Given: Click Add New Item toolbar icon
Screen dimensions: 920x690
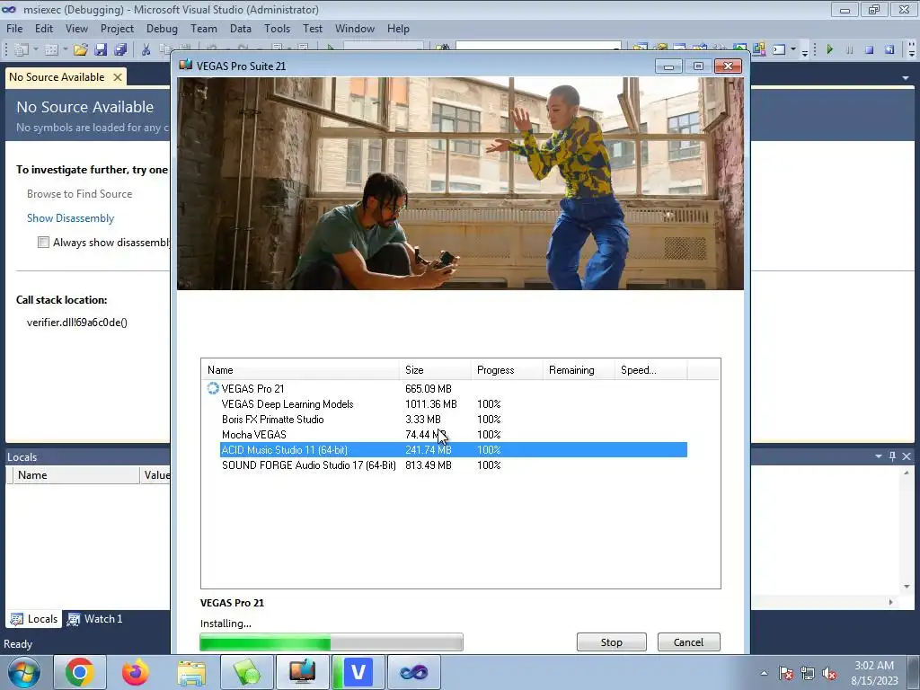Looking at the screenshot, I should point(51,50).
